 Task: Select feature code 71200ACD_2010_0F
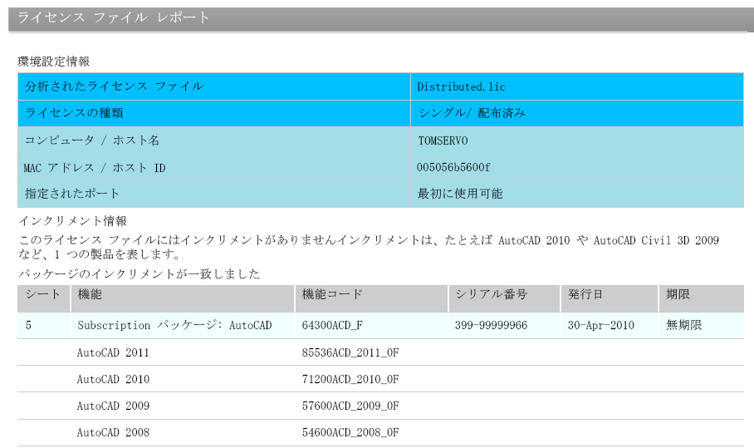click(x=350, y=379)
